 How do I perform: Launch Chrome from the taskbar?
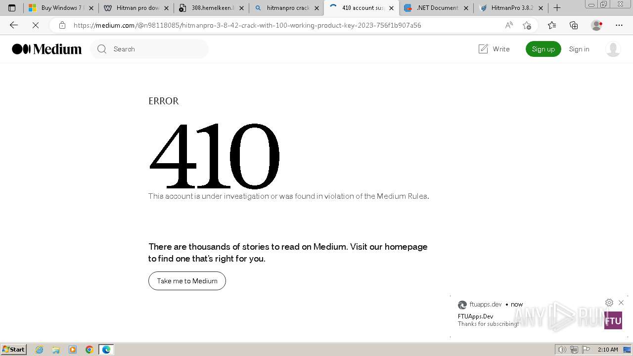click(x=90, y=350)
